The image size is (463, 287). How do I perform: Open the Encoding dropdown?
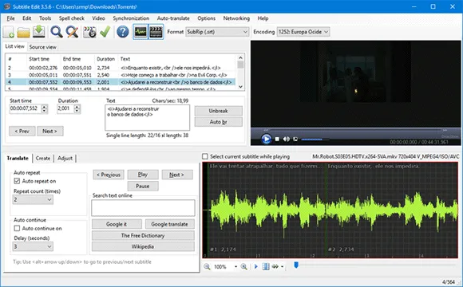point(303,32)
